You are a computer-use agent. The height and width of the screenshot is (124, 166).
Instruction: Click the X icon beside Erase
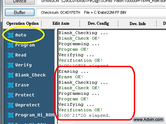point(10,85)
